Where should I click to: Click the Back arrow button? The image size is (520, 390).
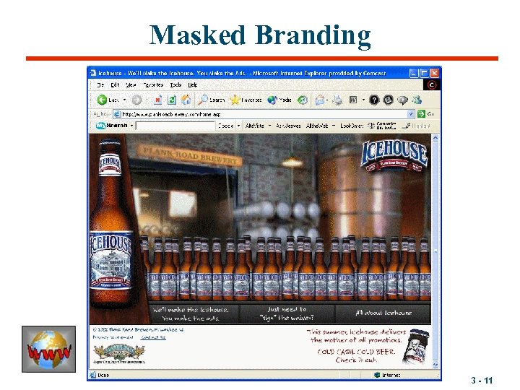[102, 100]
